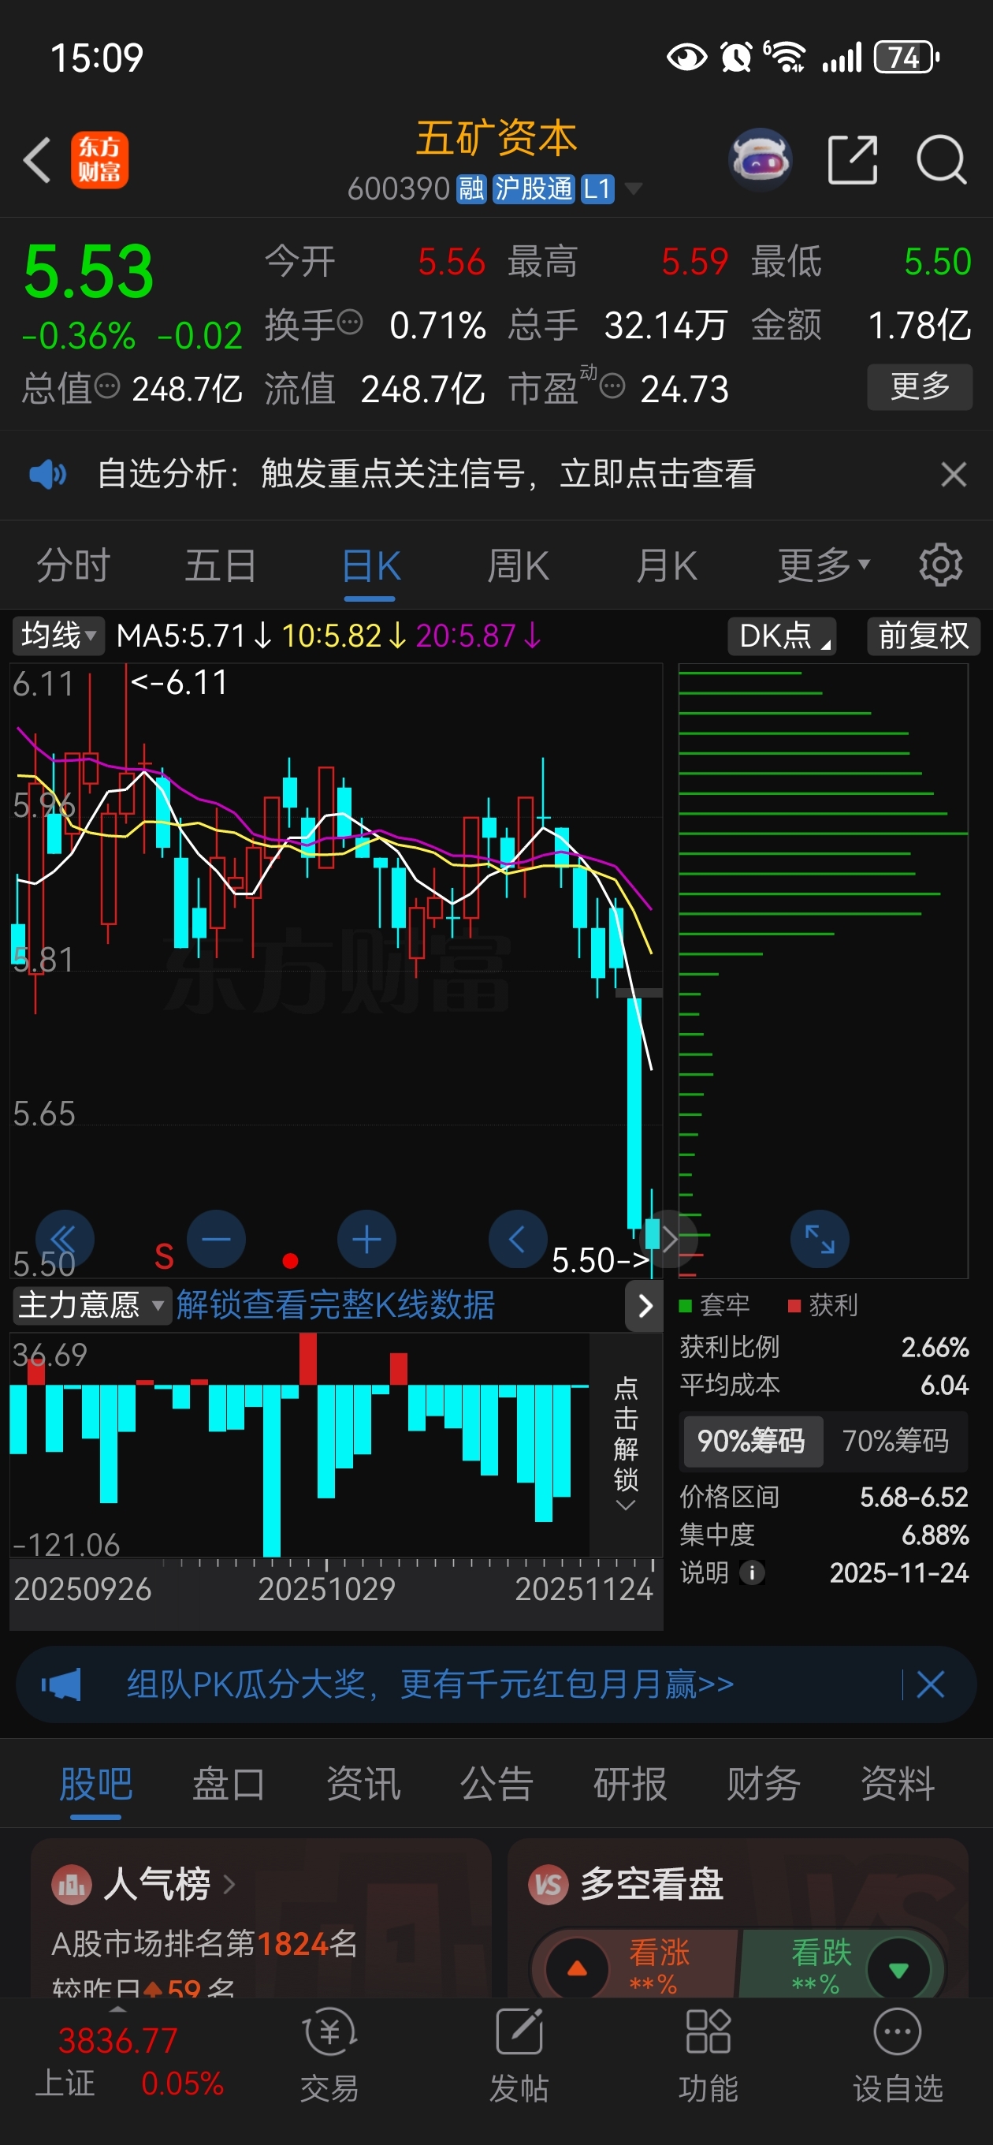Screen dimensions: 993x2145
Task: Open 组队PK瓜分大奖 promo link
Action: (x=430, y=1684)
